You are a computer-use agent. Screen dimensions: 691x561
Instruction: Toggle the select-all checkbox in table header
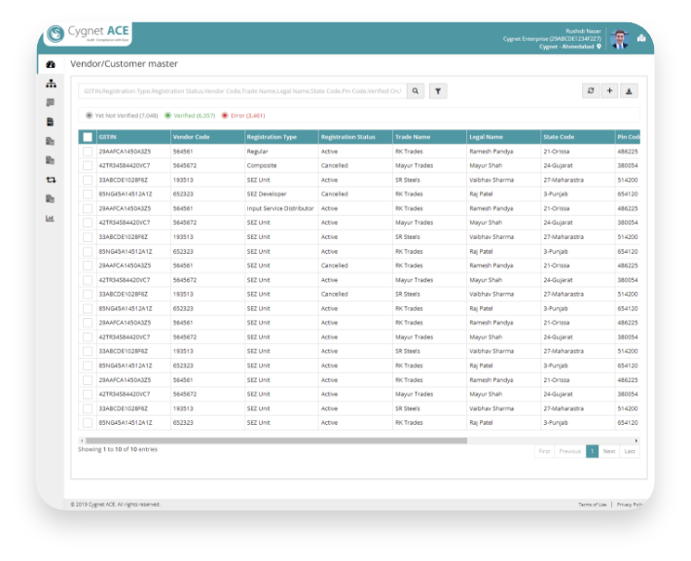tap(88, 137)
